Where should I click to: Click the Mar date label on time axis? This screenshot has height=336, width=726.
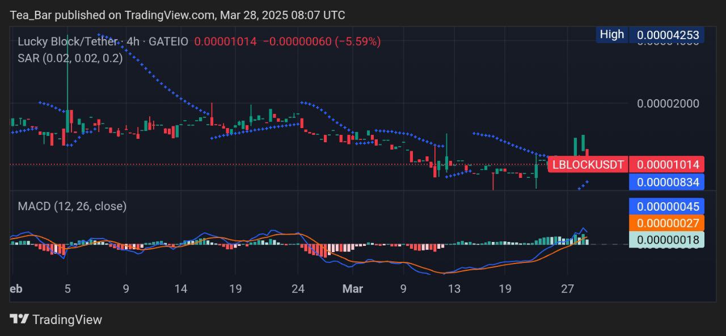[353, 289]
